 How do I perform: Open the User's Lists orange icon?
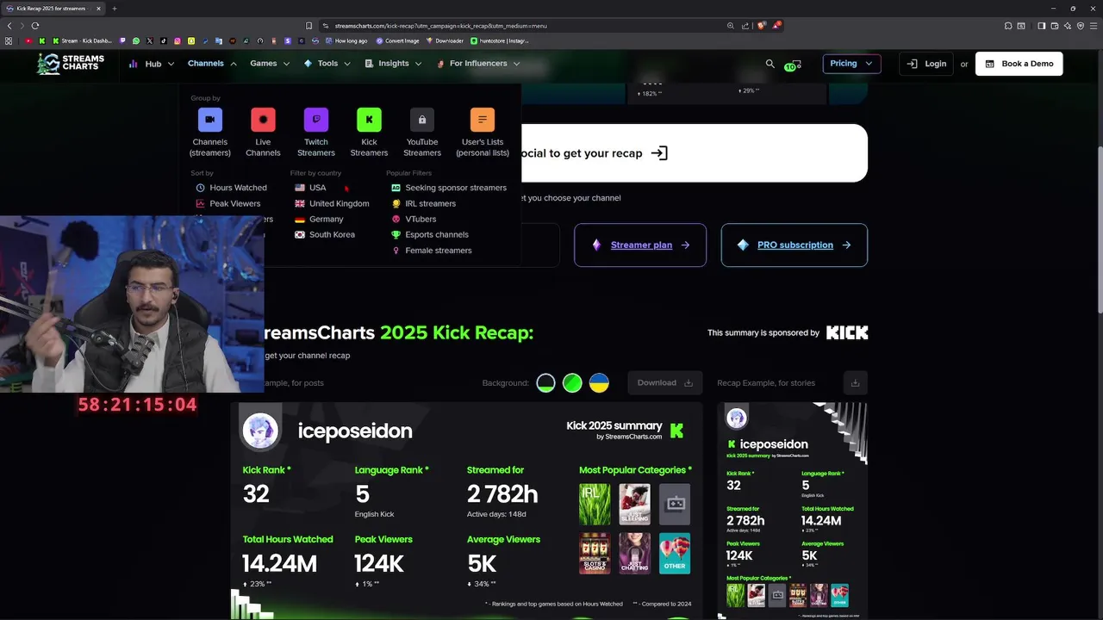tap(483, 120)
